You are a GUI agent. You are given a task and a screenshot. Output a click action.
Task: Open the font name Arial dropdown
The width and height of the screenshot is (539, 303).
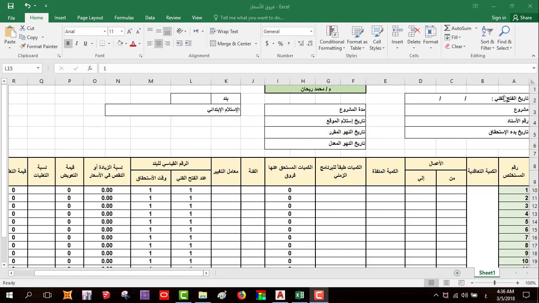[x=105, y=32]
